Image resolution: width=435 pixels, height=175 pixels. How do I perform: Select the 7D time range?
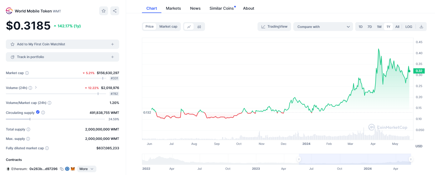pyautogui.click(x=369, y=27)
